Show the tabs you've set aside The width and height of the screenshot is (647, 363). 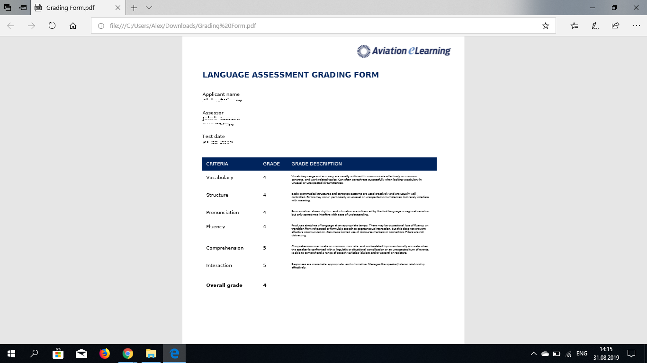pos(8,8)
